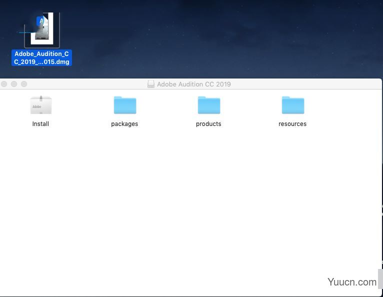Click the Adobe_Audition_CC_2019 dmg filename label
The width and height of the screenshot is (383, 297).
[x=42, y=58]
